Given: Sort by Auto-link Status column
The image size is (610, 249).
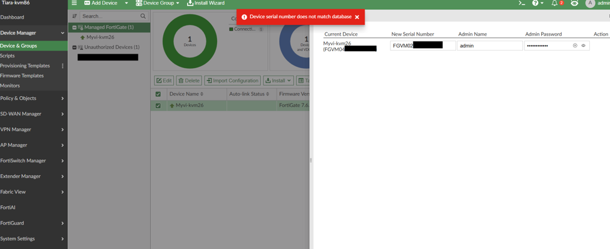Looking at the screenshot, I should (x=250, y=94).
